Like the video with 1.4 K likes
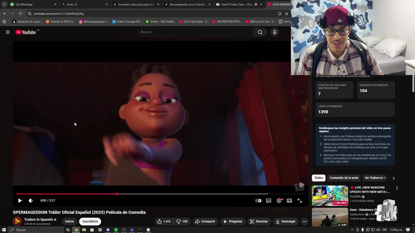Screen dimensions: 415x233 coord(164,221)
